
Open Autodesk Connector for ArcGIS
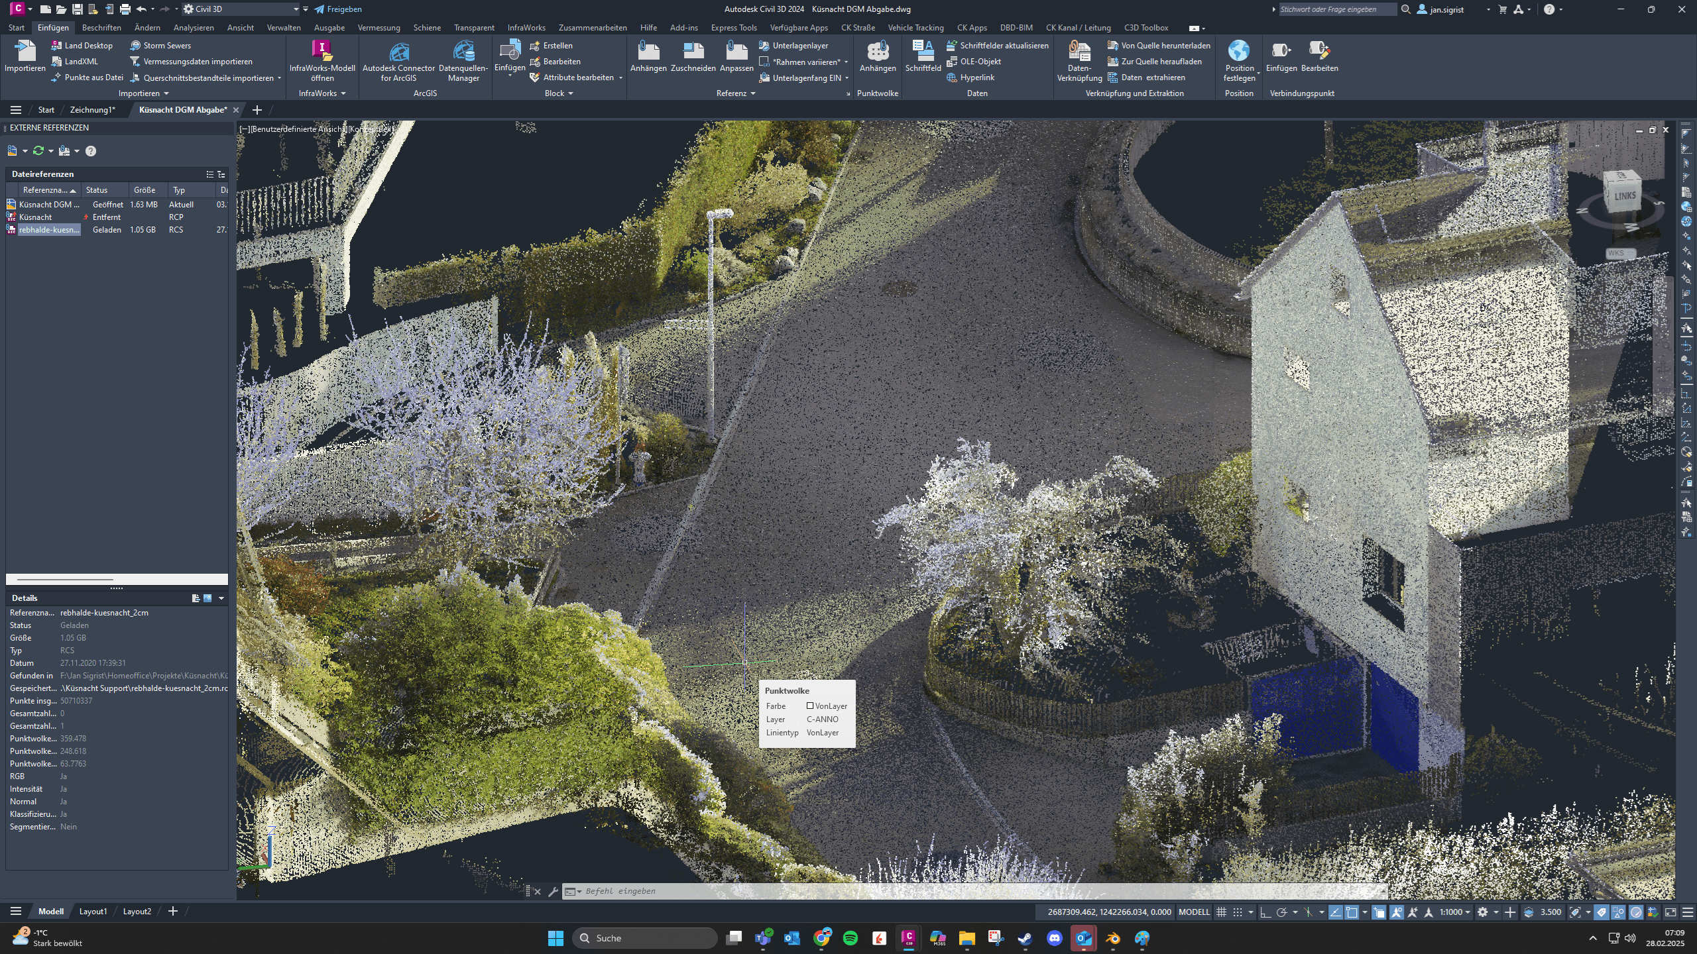pos(398,61)
